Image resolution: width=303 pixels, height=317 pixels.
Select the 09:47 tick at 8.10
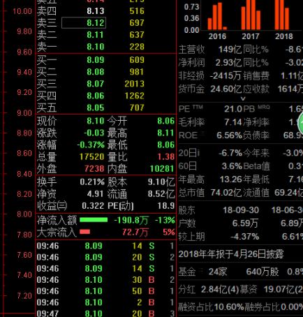(x=105, y=314)
